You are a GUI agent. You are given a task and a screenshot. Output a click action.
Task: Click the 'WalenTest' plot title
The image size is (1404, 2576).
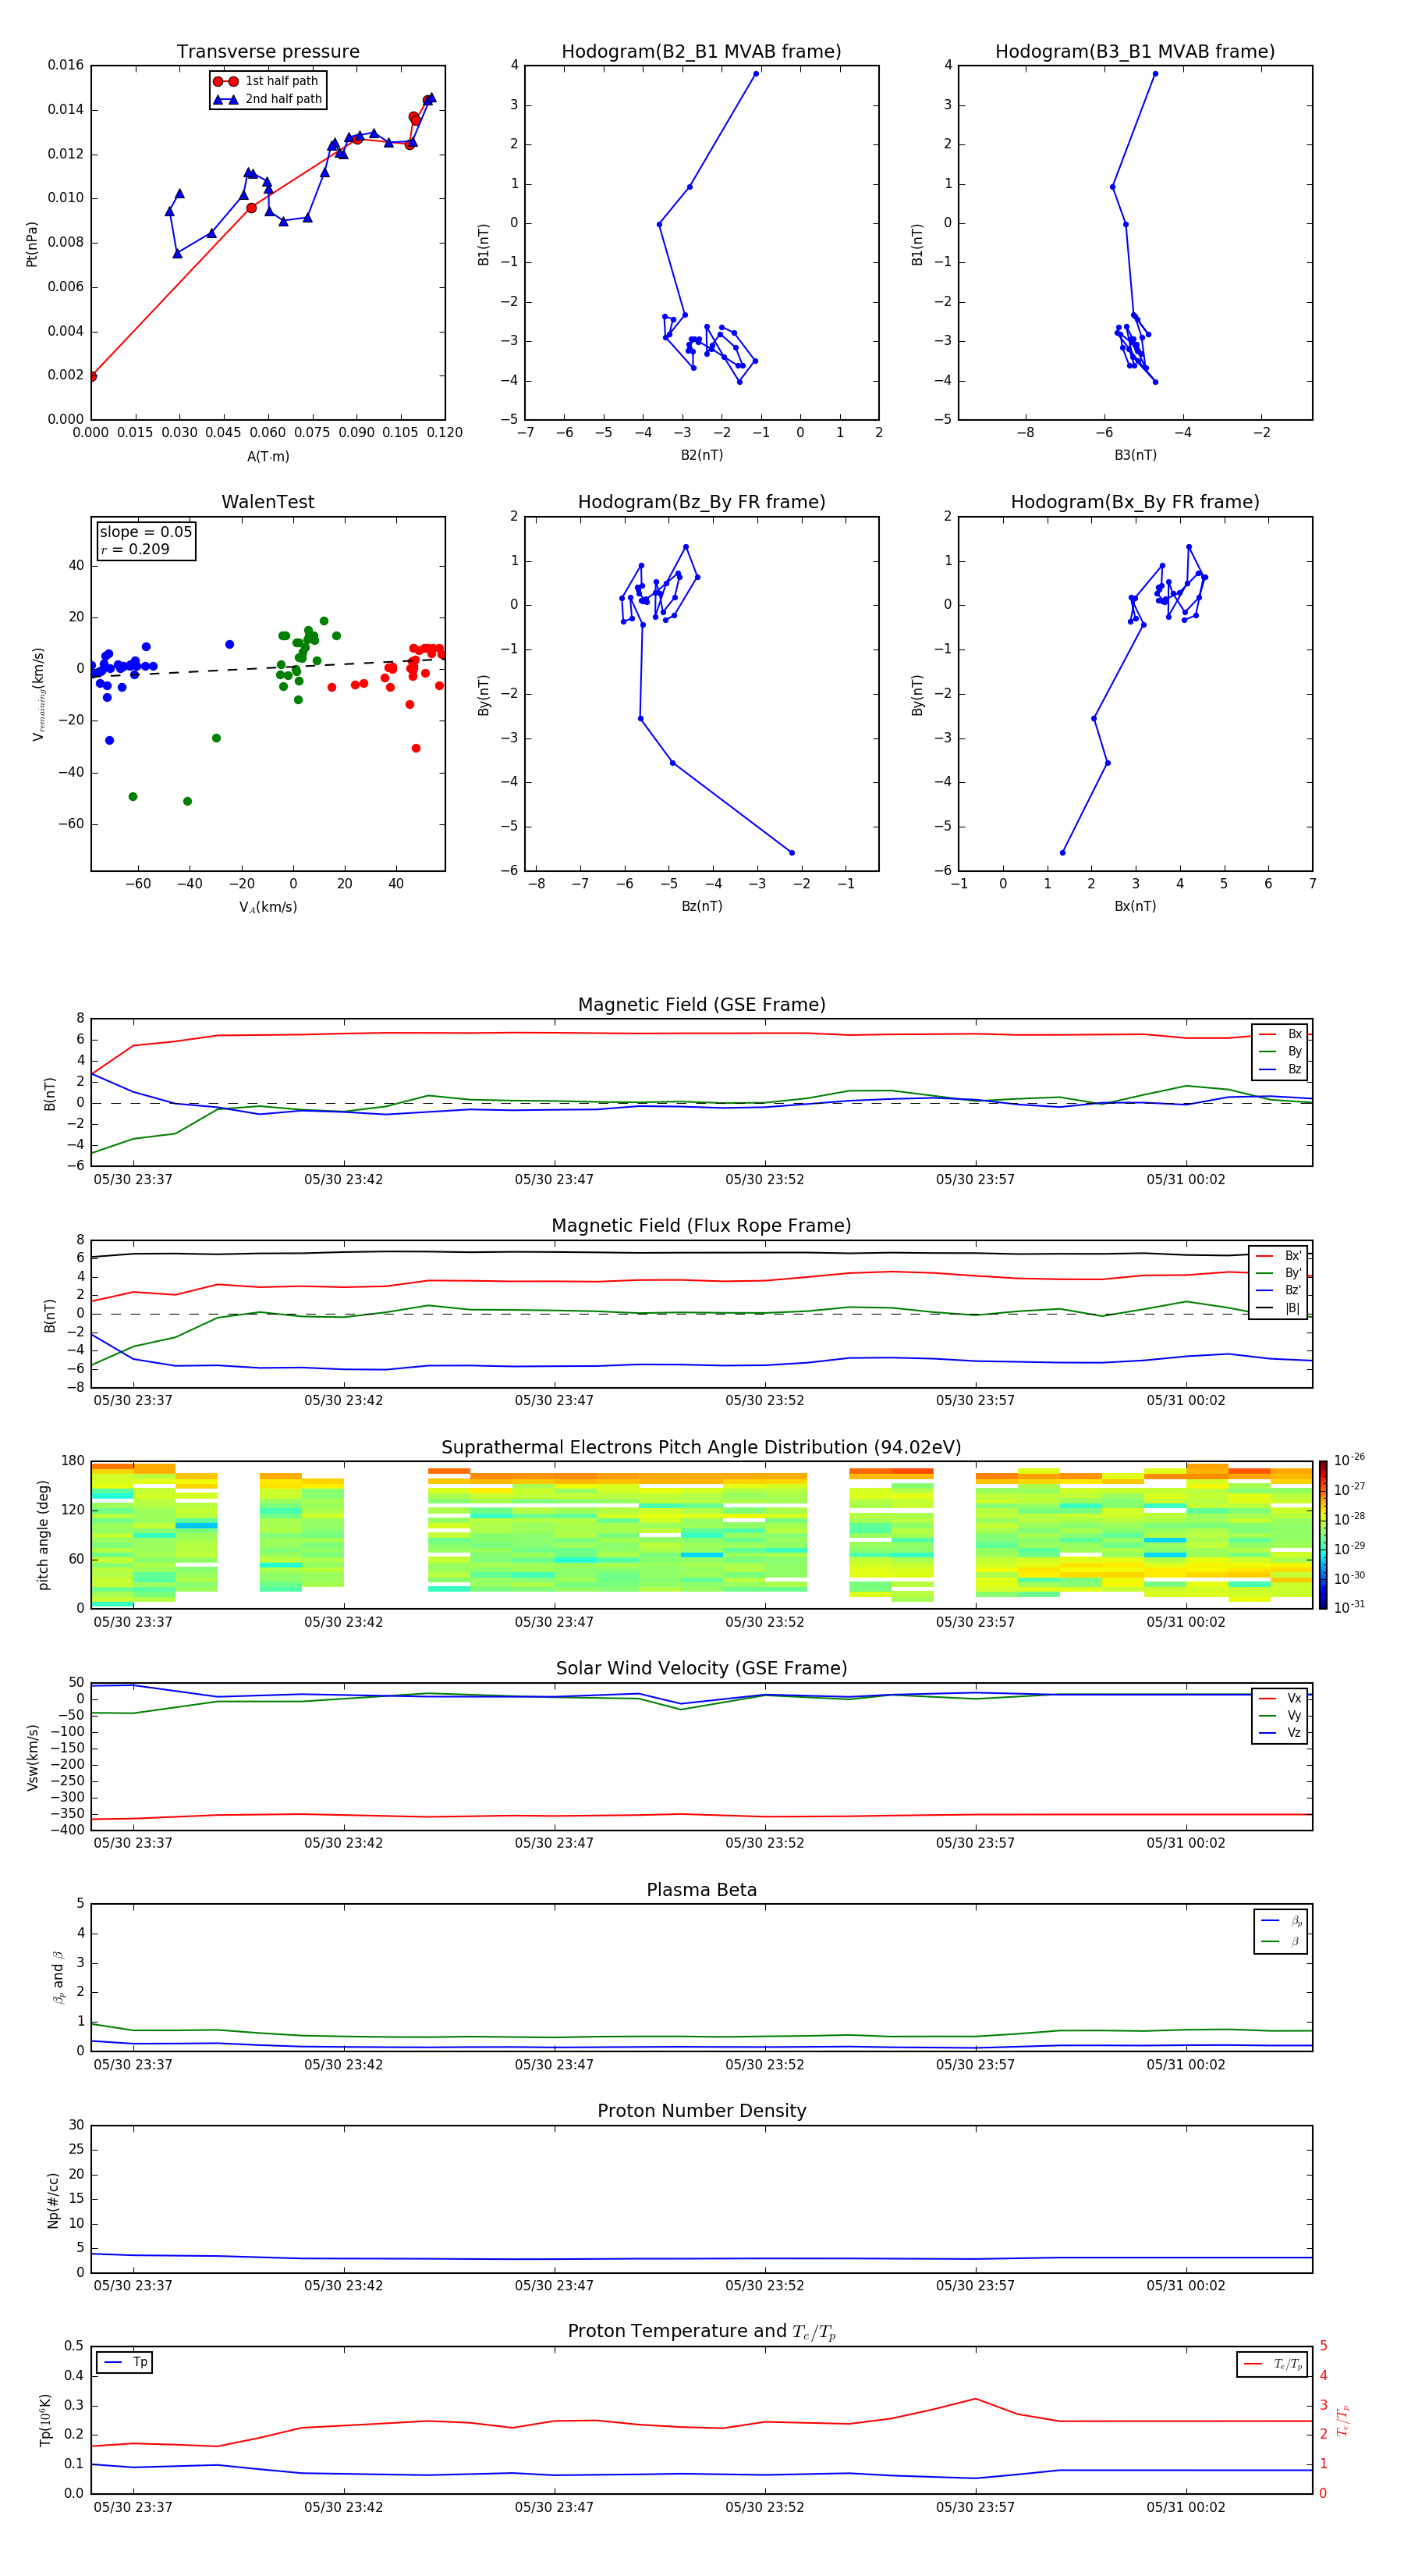pyautogui.click(x=268, y=502)
